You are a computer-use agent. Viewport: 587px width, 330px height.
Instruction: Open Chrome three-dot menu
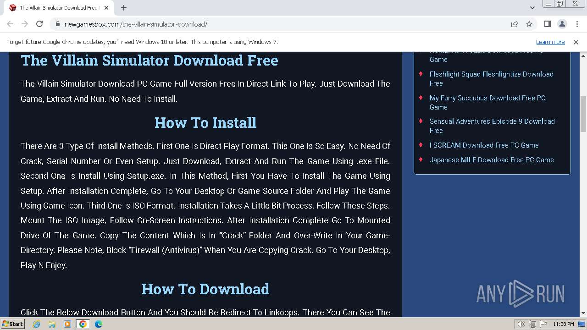(x=576, y=24)
